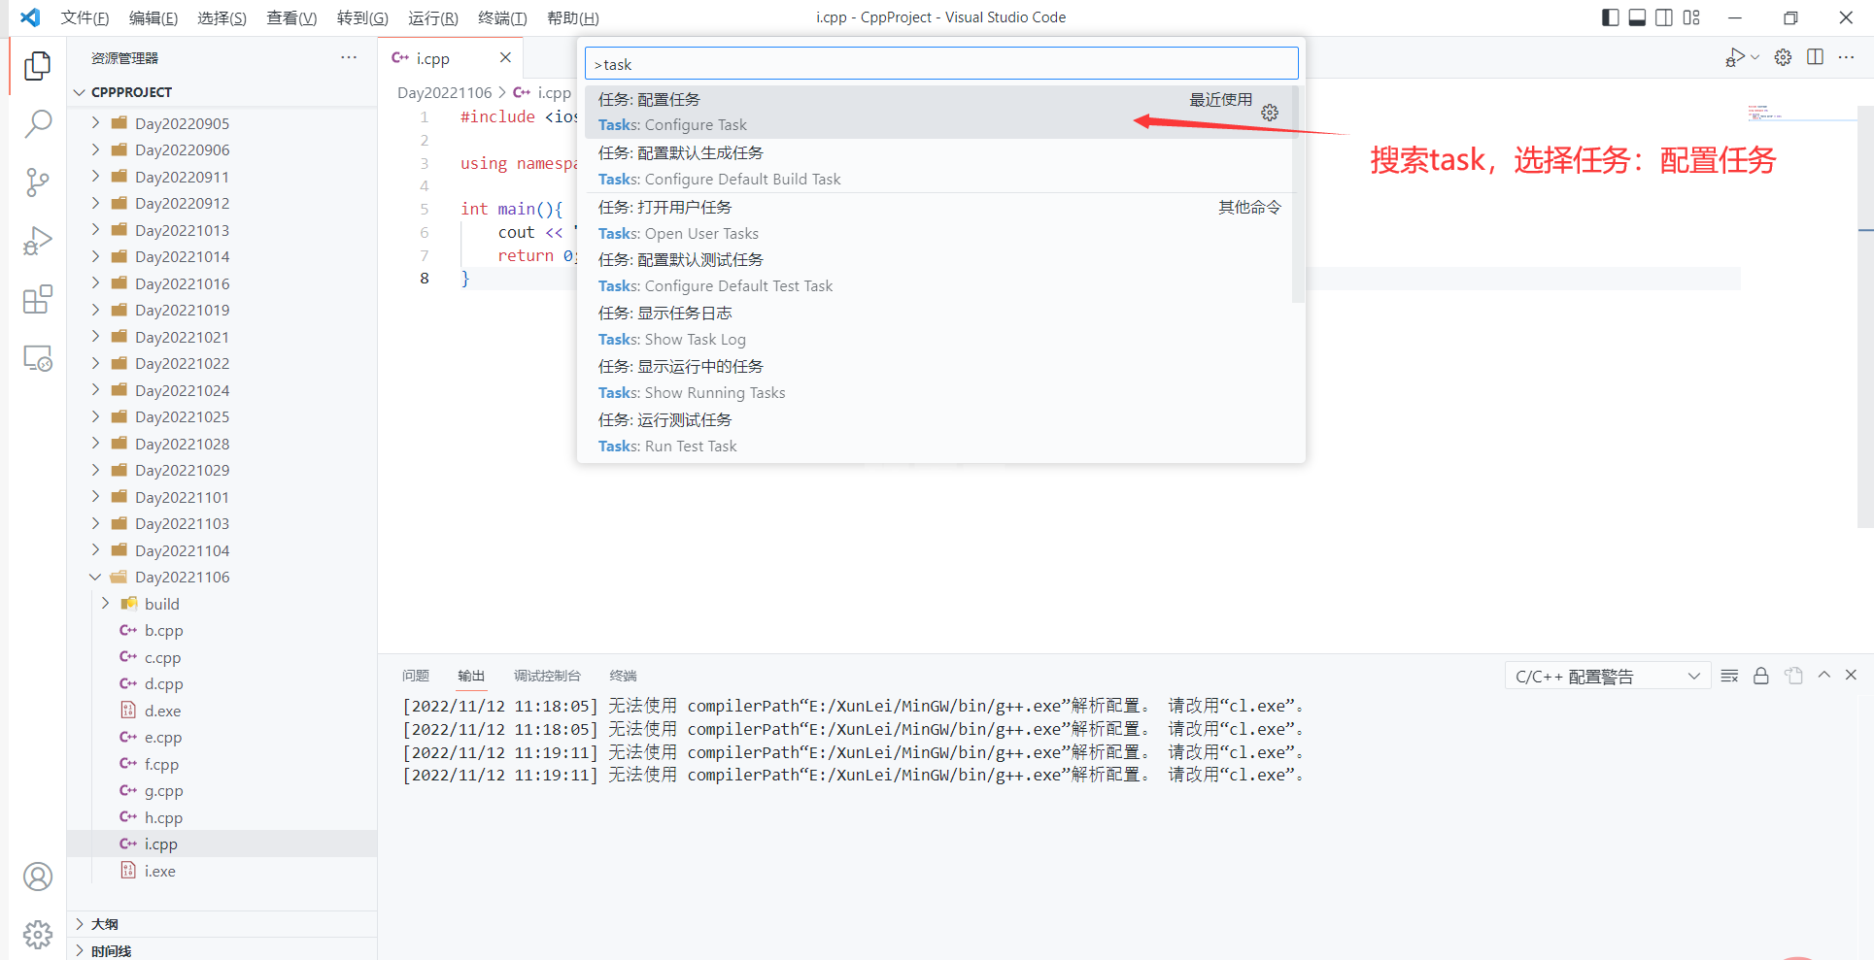Split the editor to the right
The image size is (1874, 960).
[x=1815, y=57]
